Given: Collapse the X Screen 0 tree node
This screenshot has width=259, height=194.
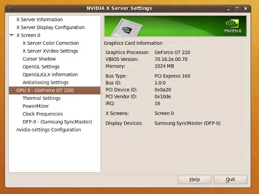Looking at the screenshot, I should click(12, 35).
